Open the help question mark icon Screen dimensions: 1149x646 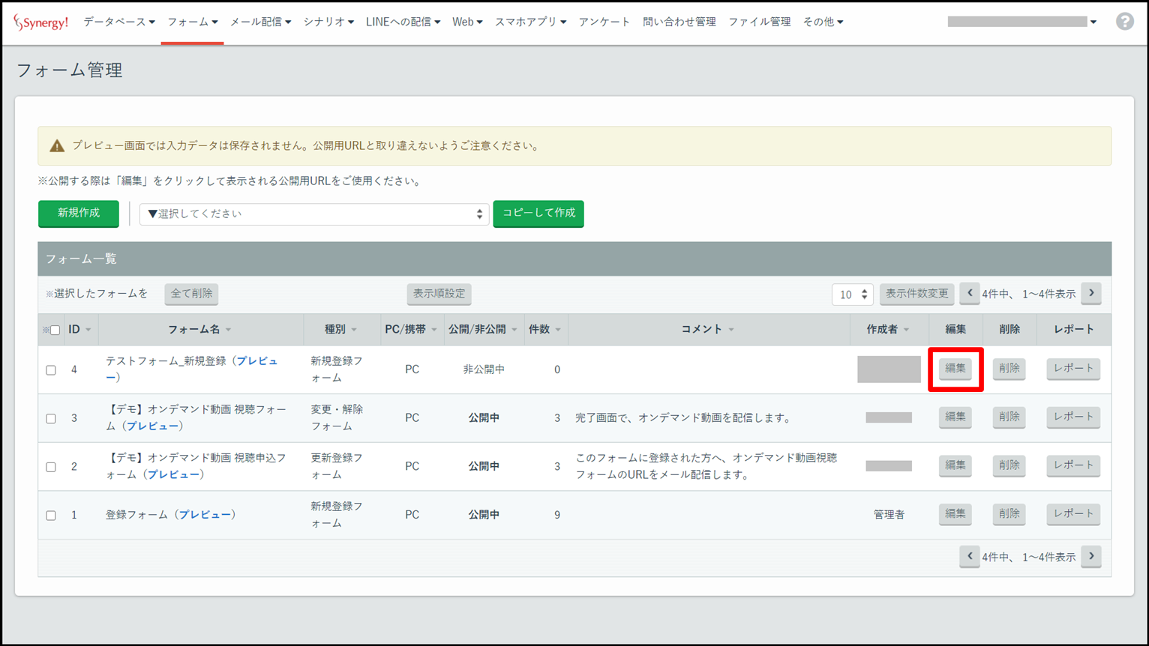coord(1124,22)
